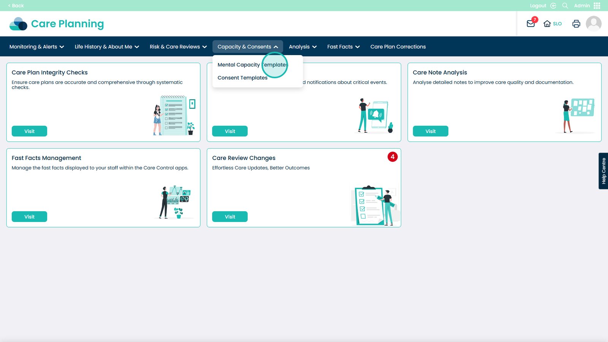The width and height of the screenshot is (608, 342).
Task: Select Consent Templates menu entry
Action: [x=242, y=78]
